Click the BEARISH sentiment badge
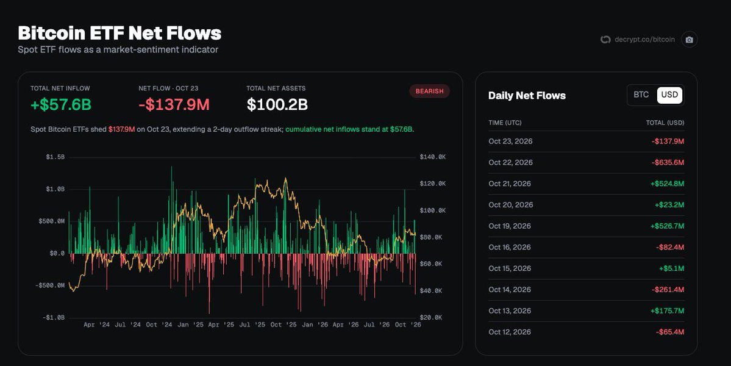This screenshot has width=731, height=366. [429, 91]
